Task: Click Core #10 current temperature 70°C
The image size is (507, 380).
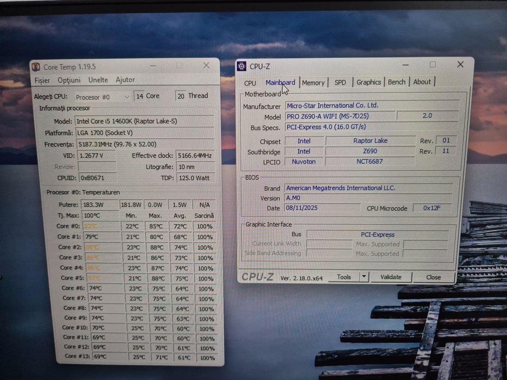Action: (108, 328)
